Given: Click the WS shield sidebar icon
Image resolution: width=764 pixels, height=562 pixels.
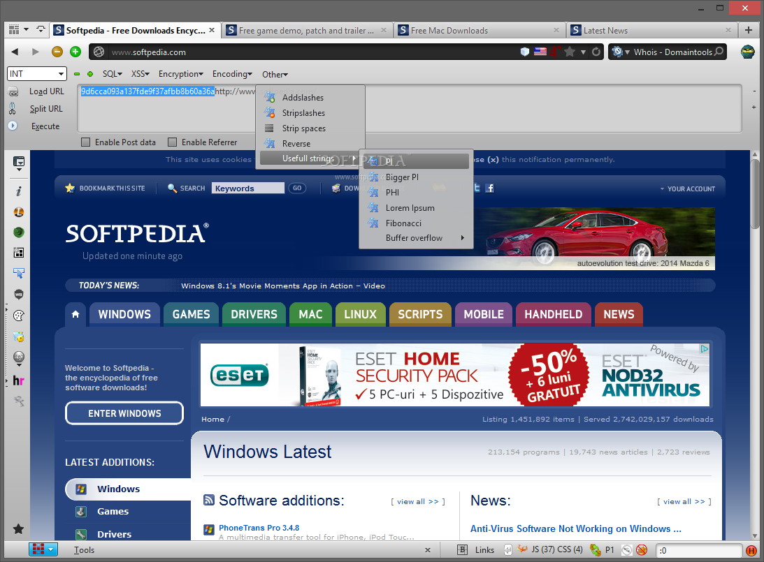Looking at the screenshot, I should pyautogui.click(x=18, y=295).
